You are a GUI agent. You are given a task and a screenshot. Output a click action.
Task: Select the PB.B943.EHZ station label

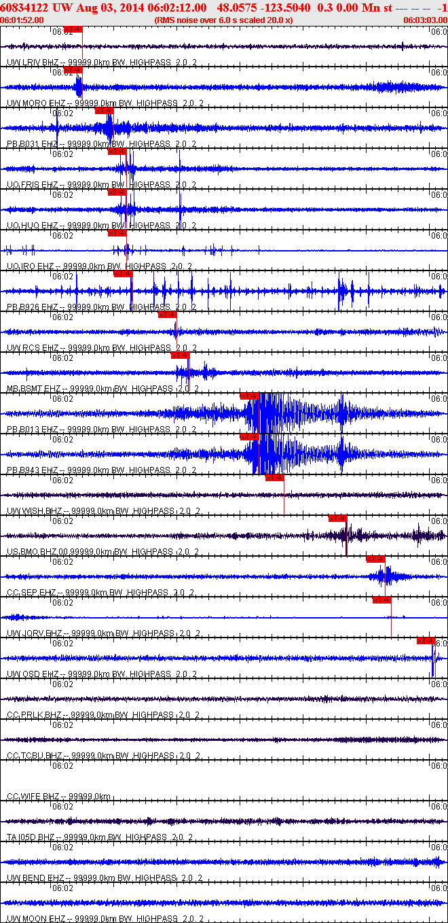(x=33, y=470)
